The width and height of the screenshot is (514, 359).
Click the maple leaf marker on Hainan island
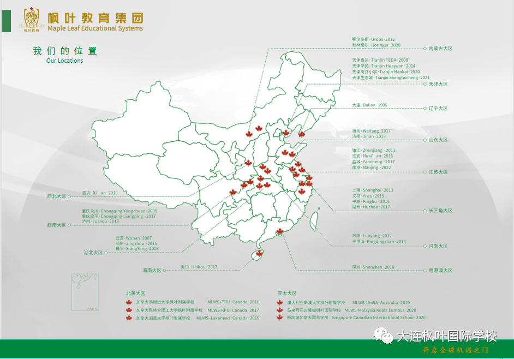coord(259,253)
